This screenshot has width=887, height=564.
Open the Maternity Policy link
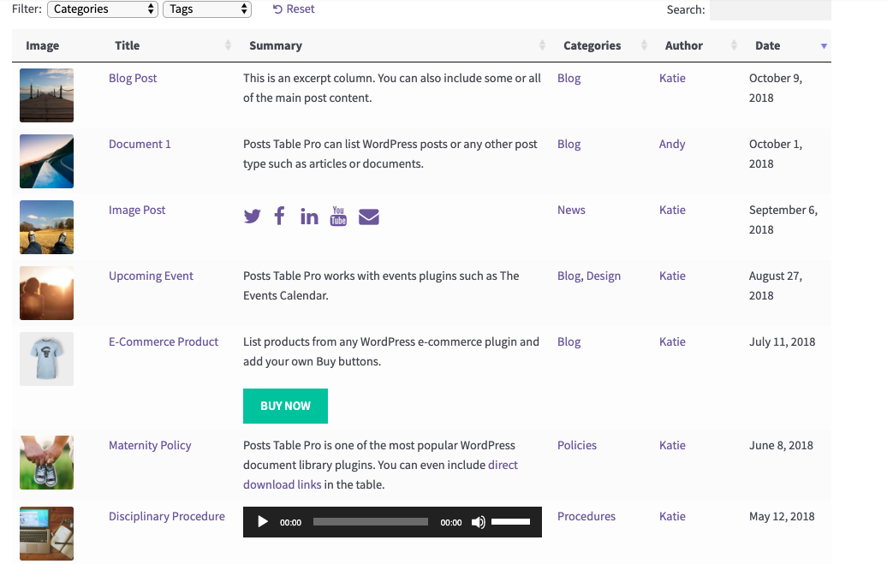(150, 445)
